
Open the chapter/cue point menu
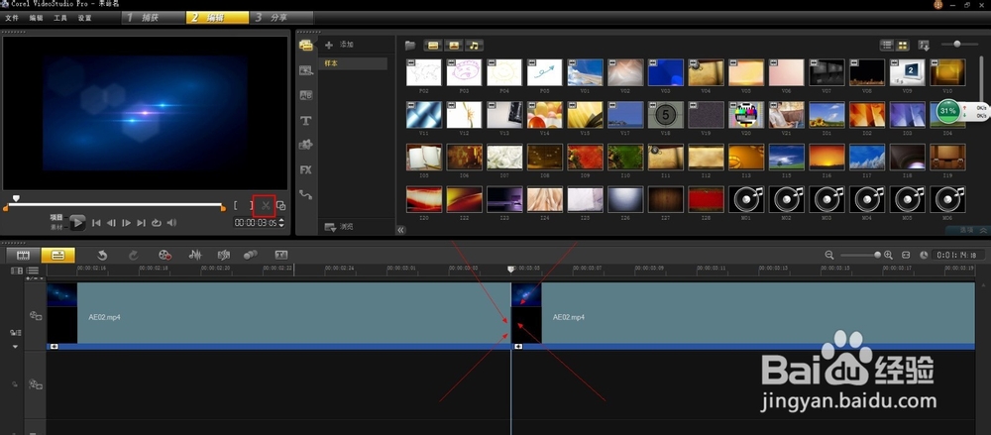(x=35, y=278)
